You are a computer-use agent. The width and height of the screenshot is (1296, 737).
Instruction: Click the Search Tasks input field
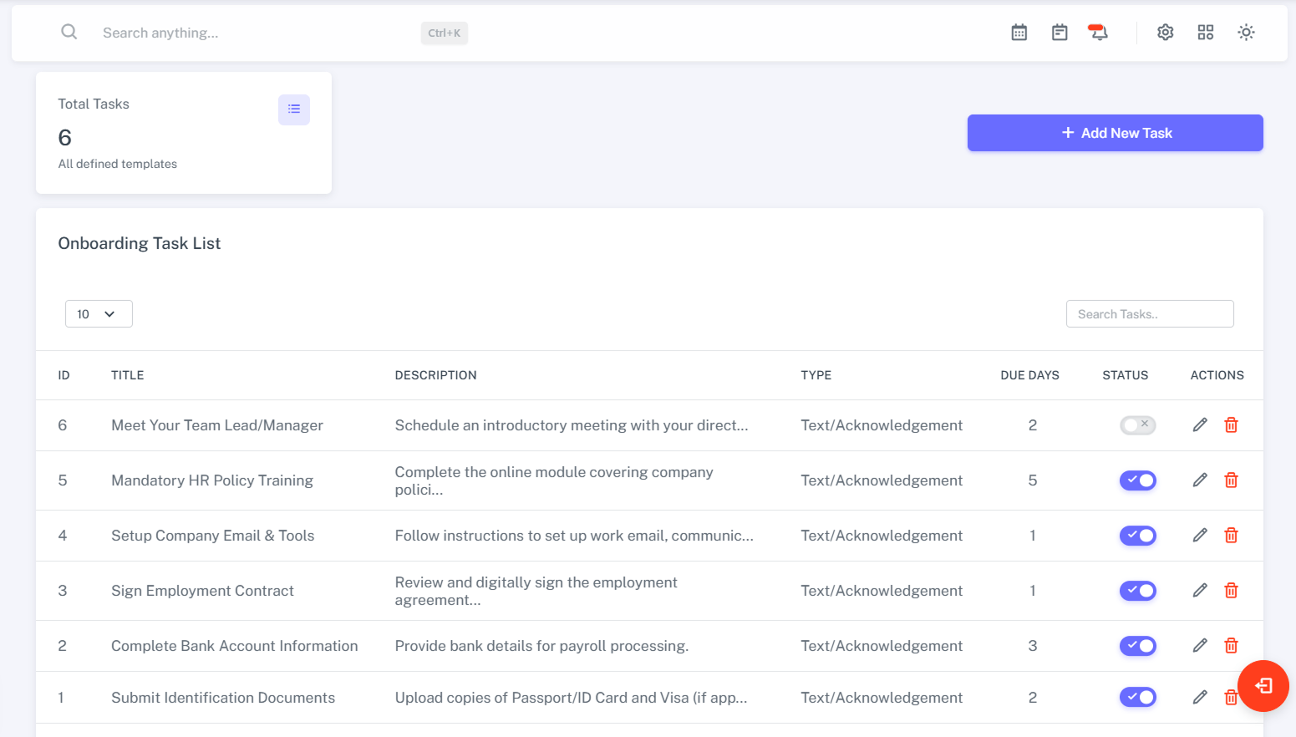[1149, 314]
